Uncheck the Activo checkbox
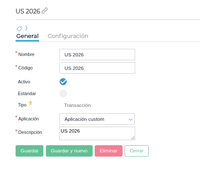The image size is (200, 181). (63, 82)
